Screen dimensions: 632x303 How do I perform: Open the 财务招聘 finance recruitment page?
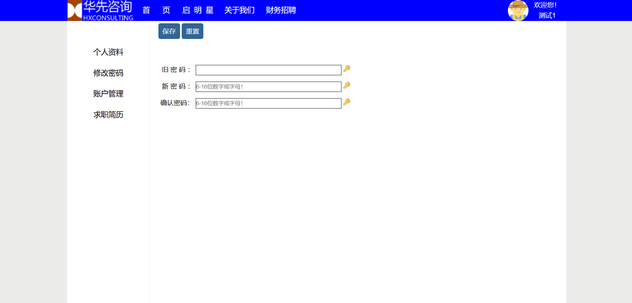(x=281, y=10)
